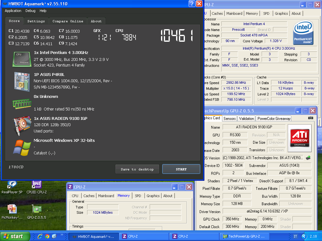Open the Sensors tab in GPU-Z
This screenshot has width=322, height=241.
click(x=230, y=118)
